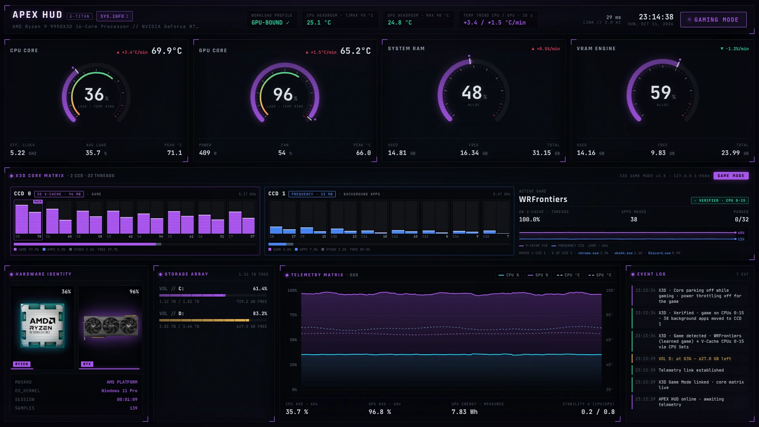The width and height of the screenshot is (759, 427).
Task: Click the red trend arrow in System RAM
Action: 533,49
